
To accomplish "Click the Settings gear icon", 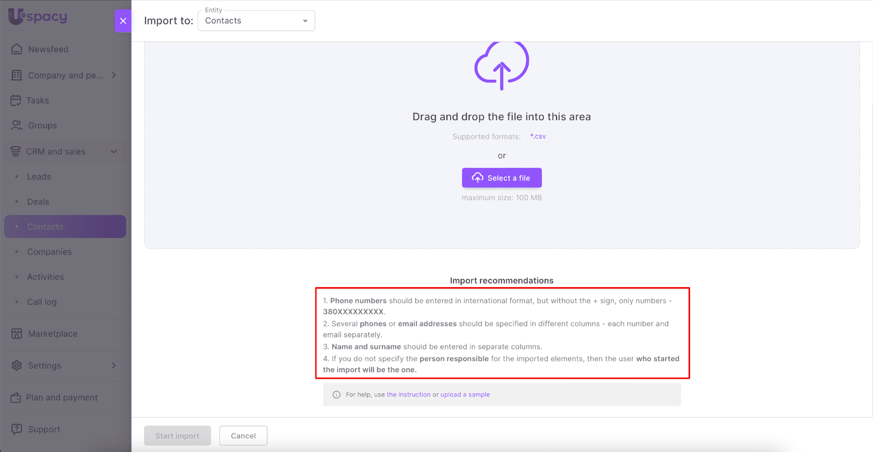I will 17,365.
